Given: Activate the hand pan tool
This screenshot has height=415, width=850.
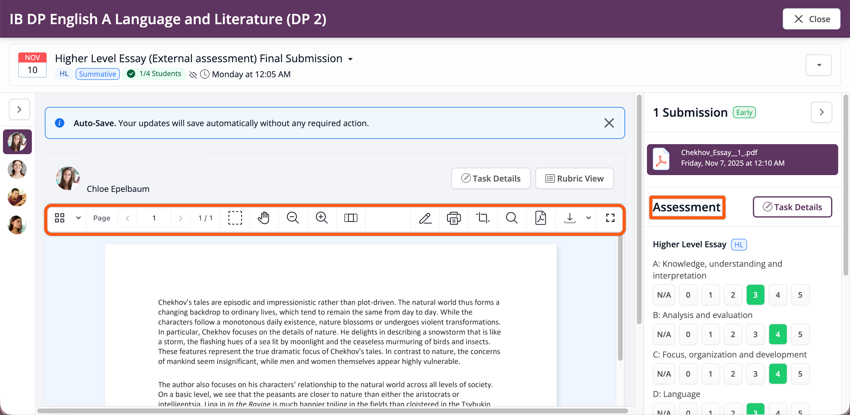Looking at the screenshot, I should pyautogui.click(x=264, y=218).
